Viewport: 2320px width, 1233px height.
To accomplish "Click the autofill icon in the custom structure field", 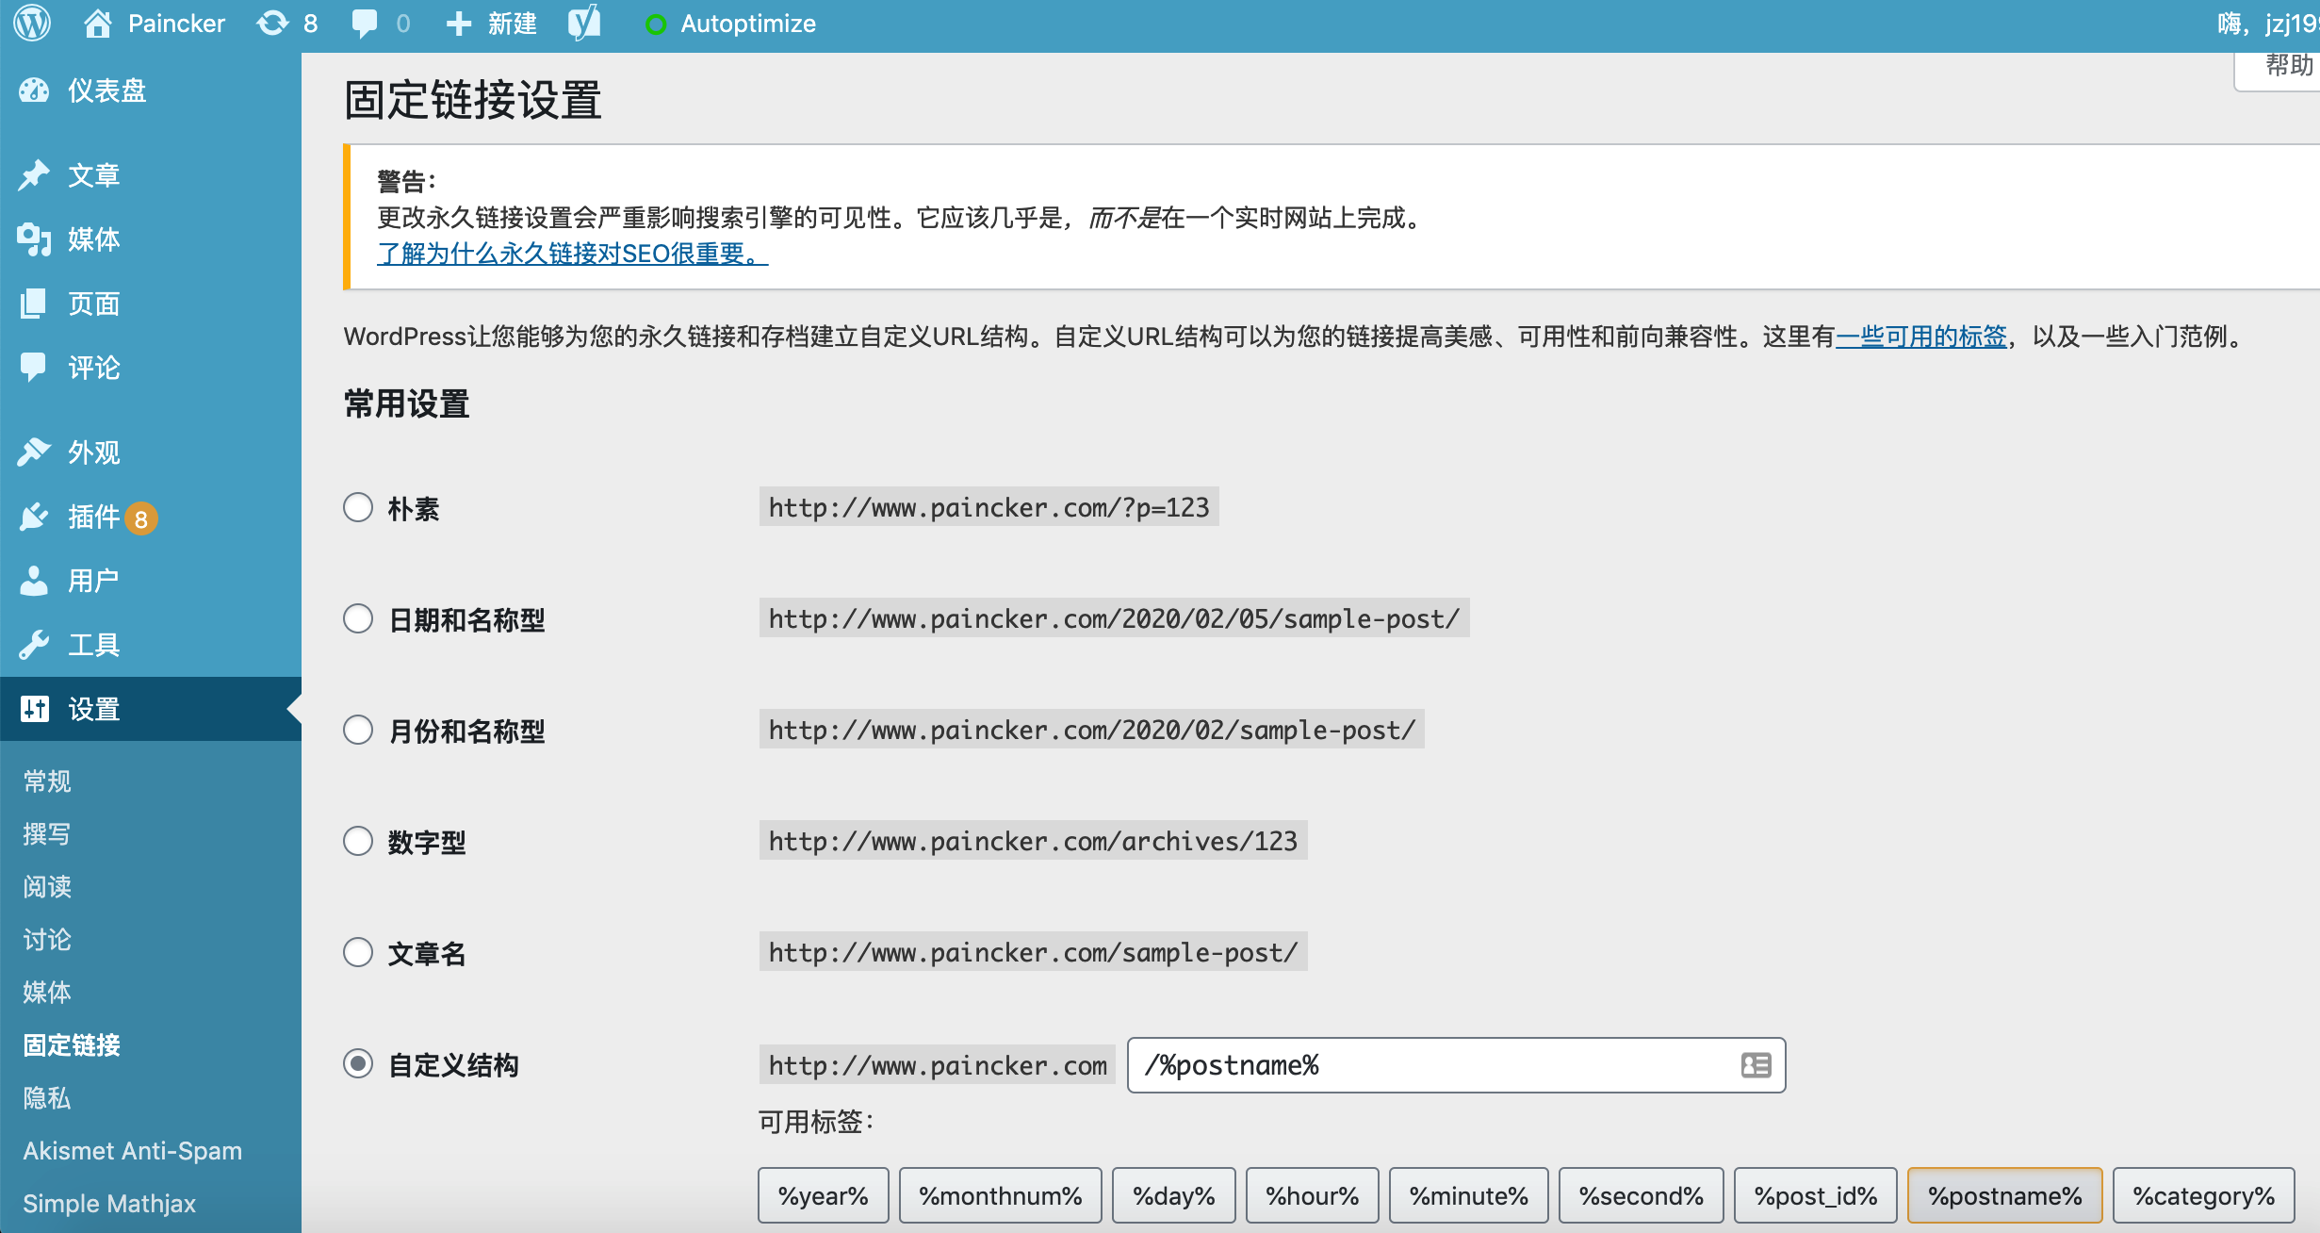I will coord(1756,1065).
